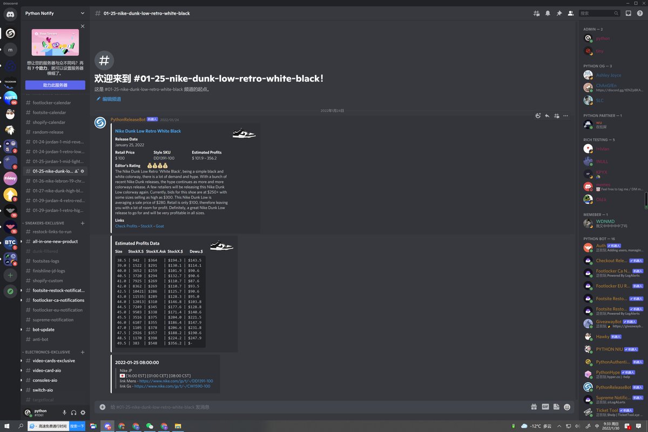Open the Friday server icon
Image resolution: width=648 pixels, height=432 pixels.
click(10, 178)
